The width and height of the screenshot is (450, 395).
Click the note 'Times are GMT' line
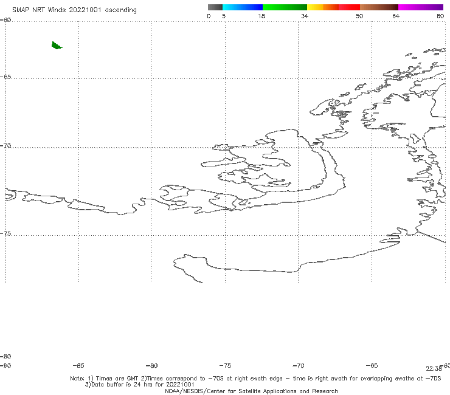pos(255,379)
